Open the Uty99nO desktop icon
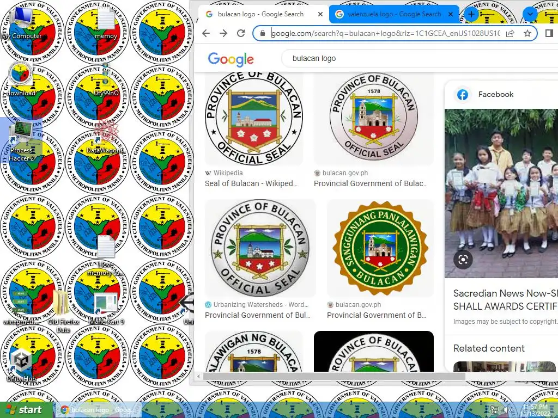Image resolution: width=558 pixels, height=418 pixels. pyautogui.click(x=106, y=80)
